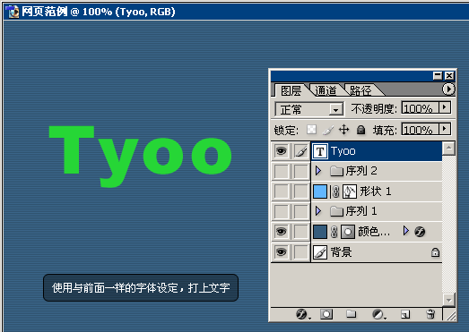
Task: Click the folder icon of 序列 1
Action: [336, 211]
